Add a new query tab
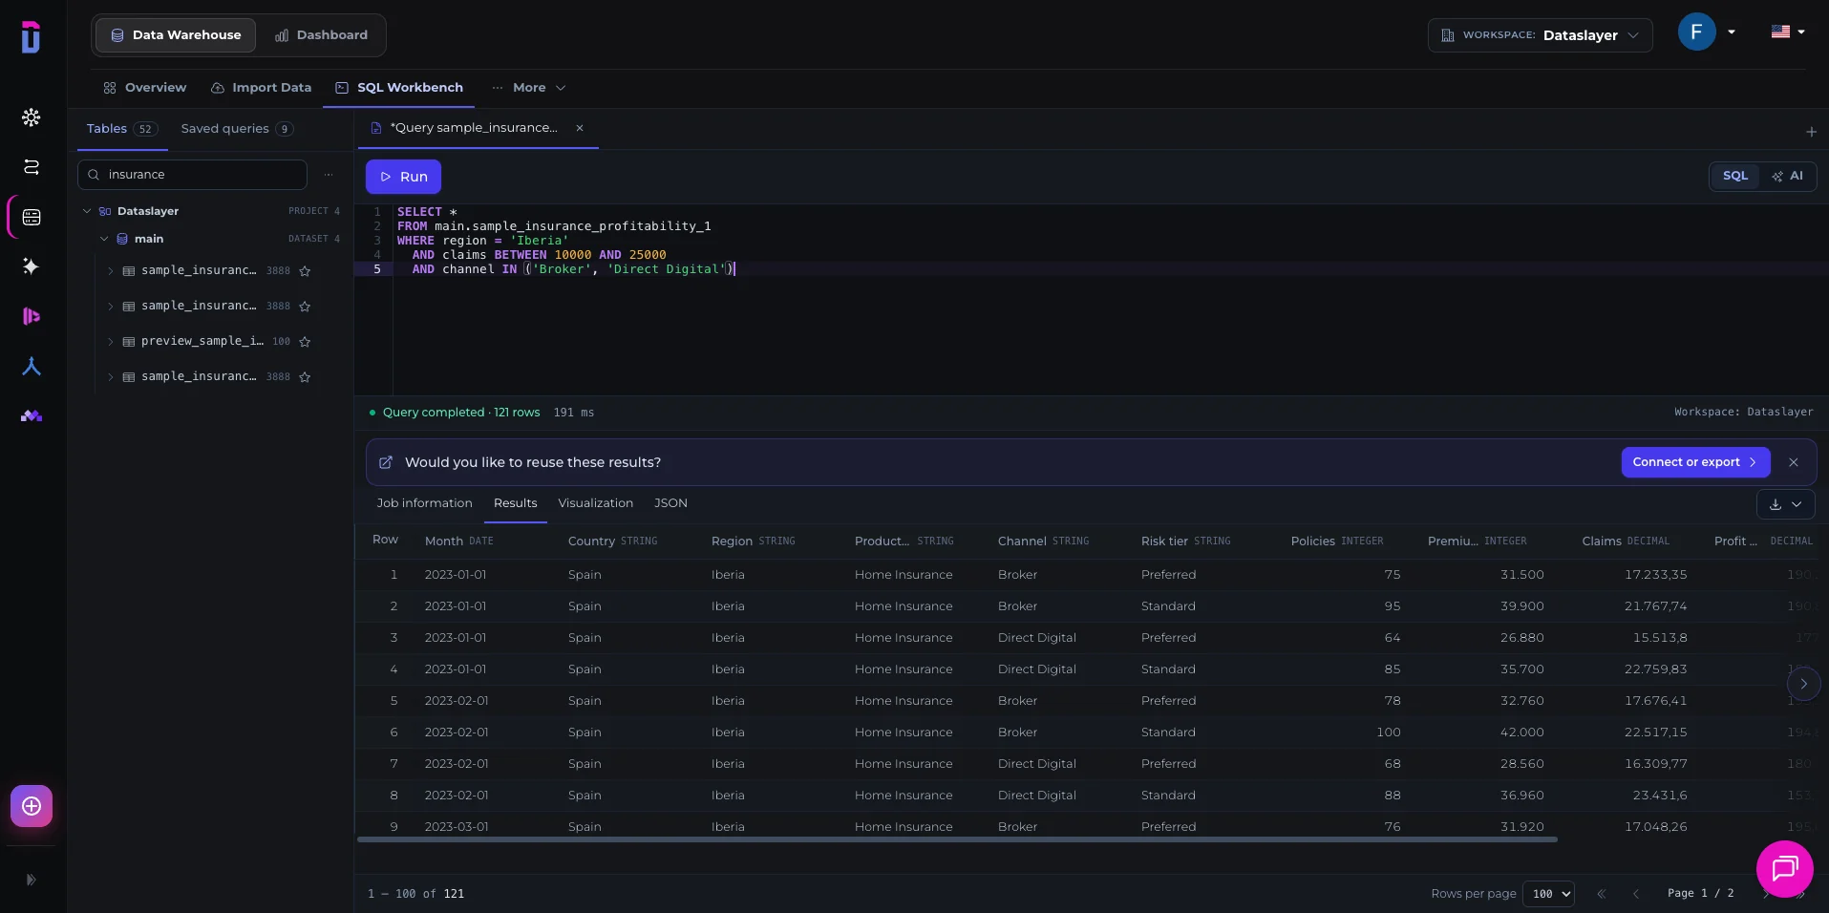 point(1811,132)
